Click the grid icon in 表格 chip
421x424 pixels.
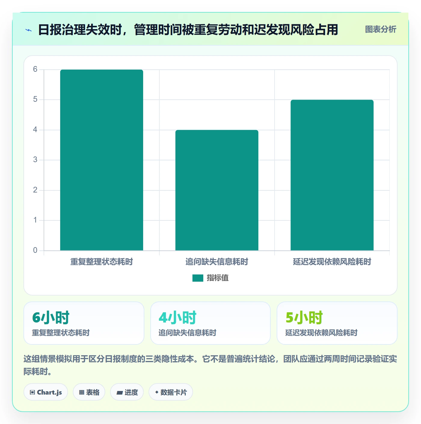(81, 392)
